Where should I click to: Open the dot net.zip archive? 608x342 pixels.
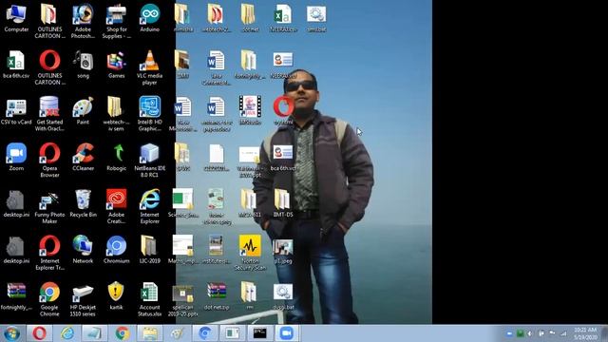pos(217,295)
